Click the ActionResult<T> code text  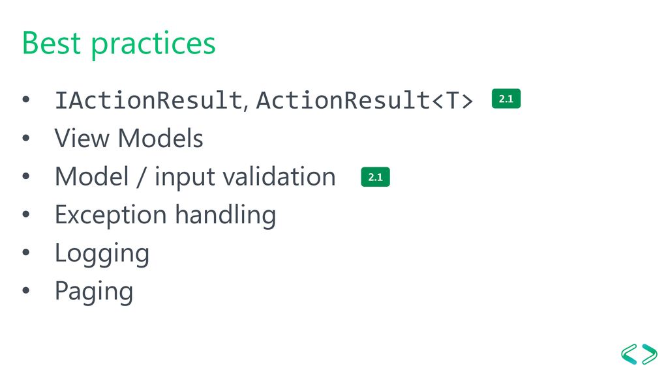365,100
